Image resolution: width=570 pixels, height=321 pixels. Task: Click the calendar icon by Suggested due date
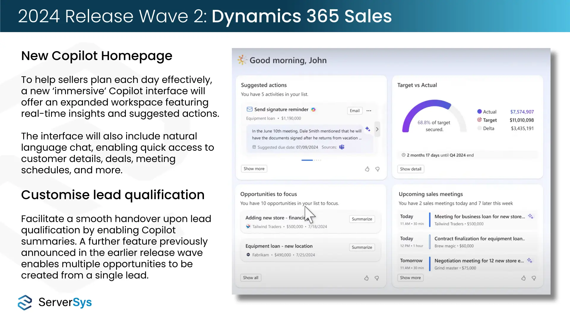254,147
